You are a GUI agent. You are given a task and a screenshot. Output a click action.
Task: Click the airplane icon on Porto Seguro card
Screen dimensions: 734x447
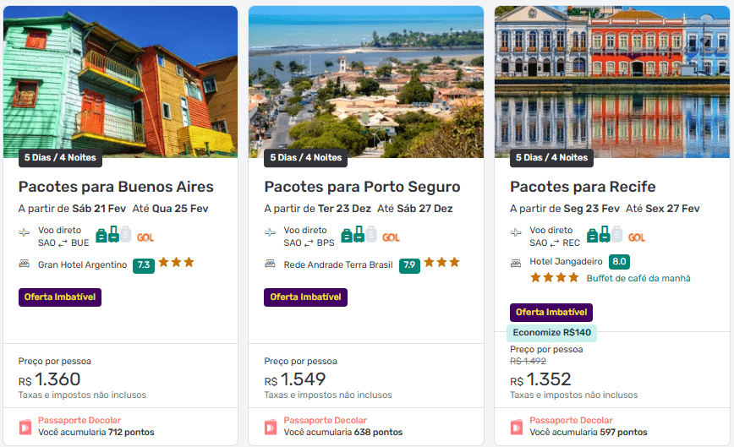tap(270, 232)
